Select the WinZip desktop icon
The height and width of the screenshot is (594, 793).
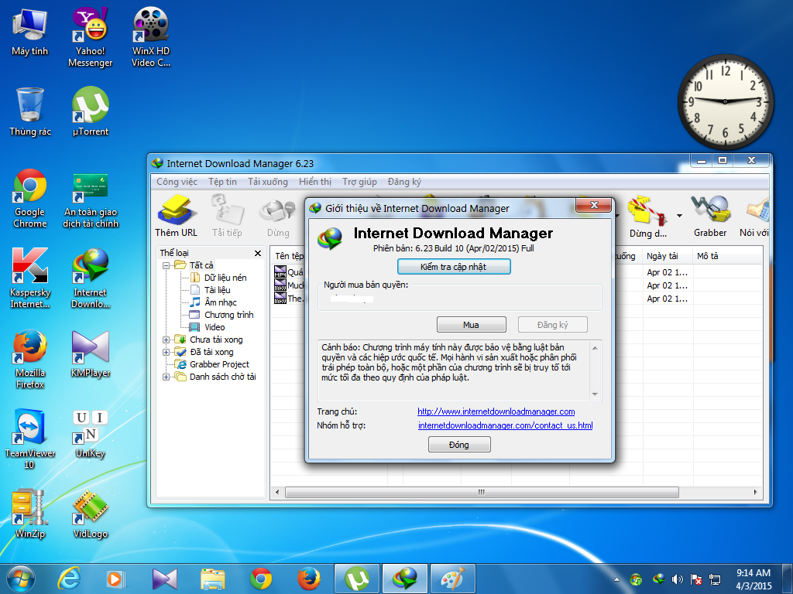click(x=30, y=514)
